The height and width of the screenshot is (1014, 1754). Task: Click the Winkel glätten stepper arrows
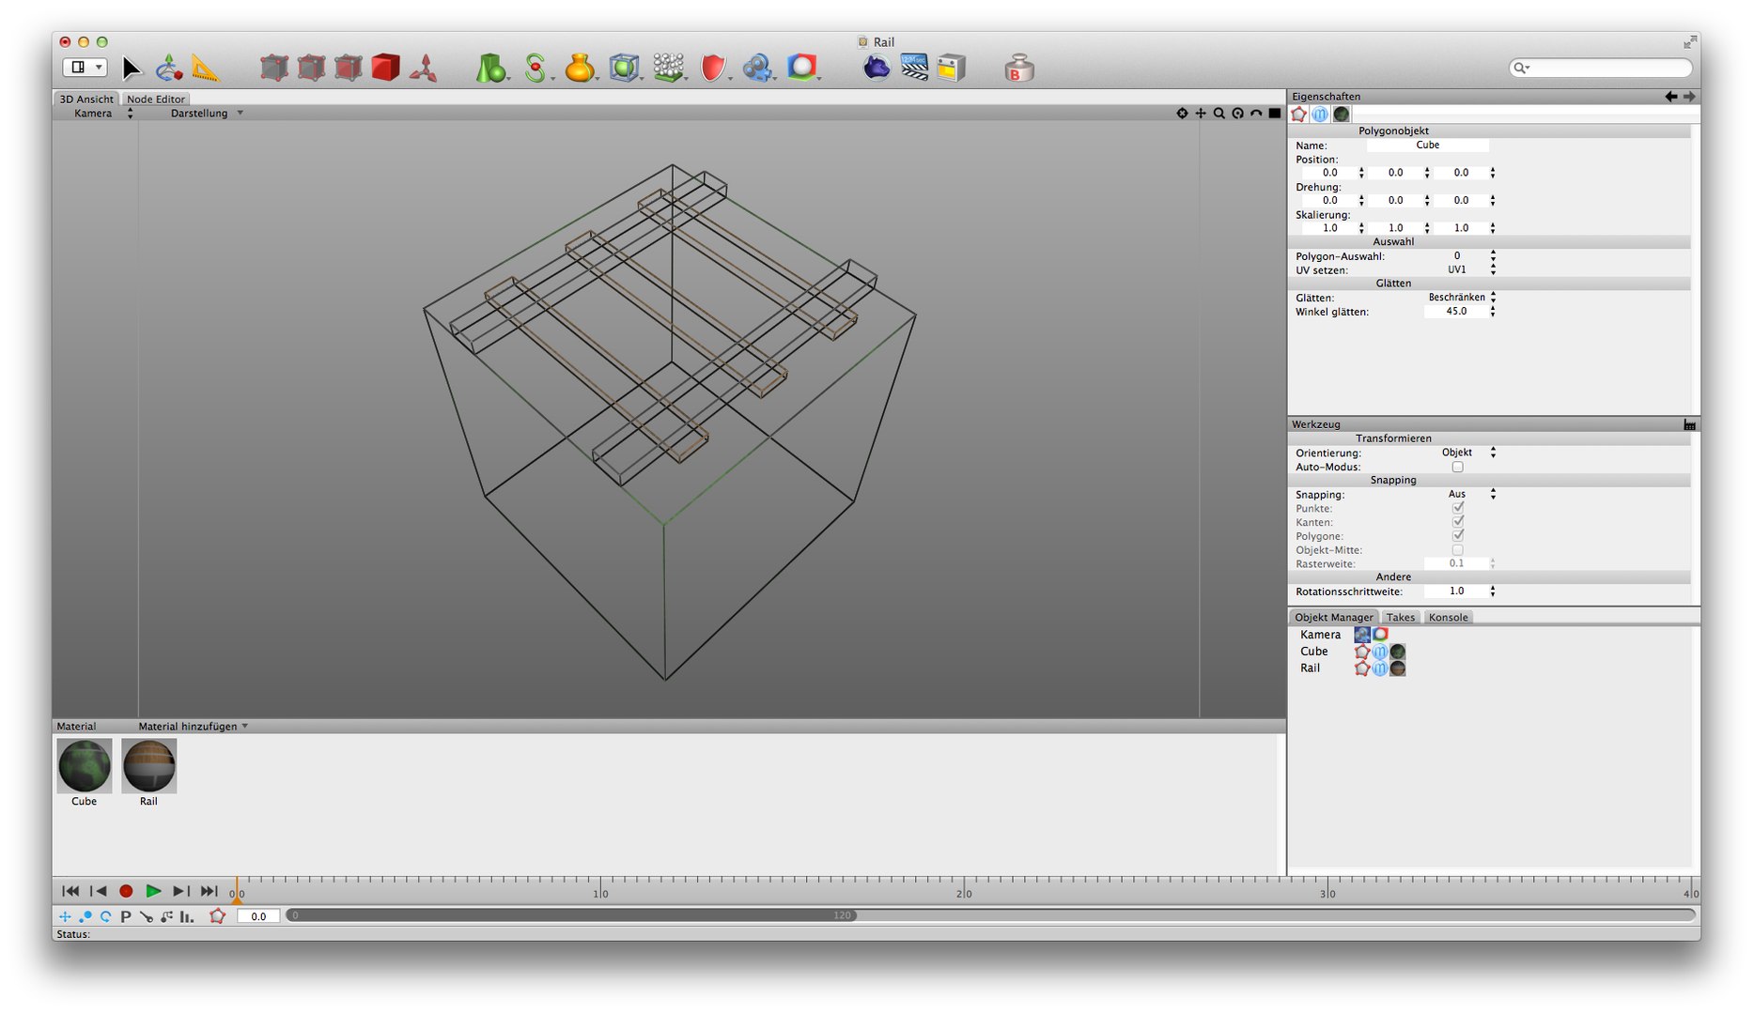(x=1493, y=312)
